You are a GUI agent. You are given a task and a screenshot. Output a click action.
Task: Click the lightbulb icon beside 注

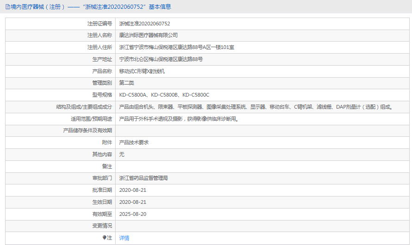pyautogui.click(x=105, y=238)
